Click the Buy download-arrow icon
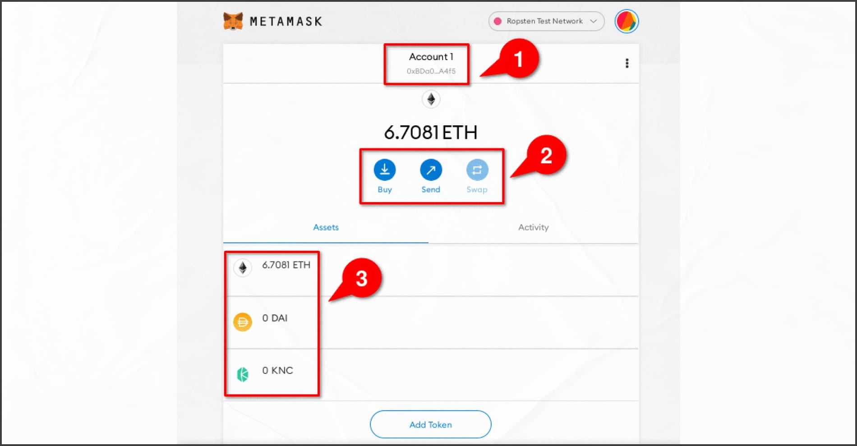 coord(385,170)
